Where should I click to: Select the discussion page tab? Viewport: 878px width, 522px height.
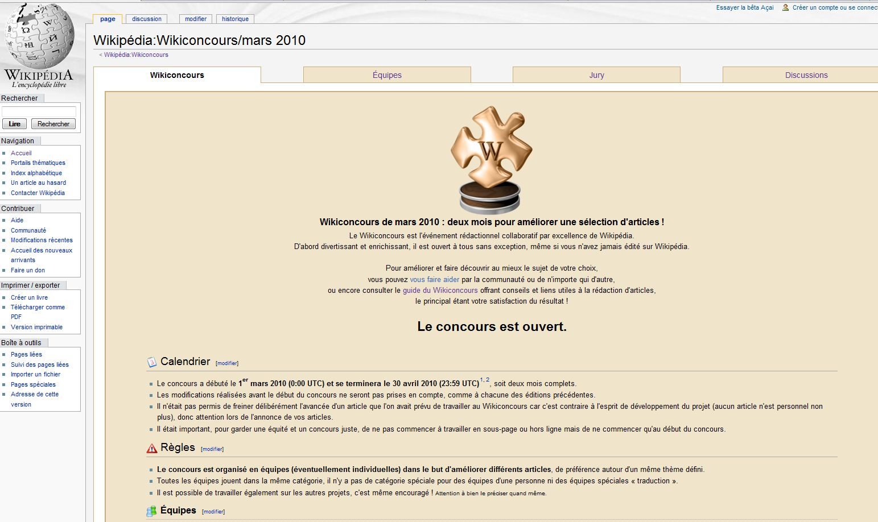click(147, 19)
